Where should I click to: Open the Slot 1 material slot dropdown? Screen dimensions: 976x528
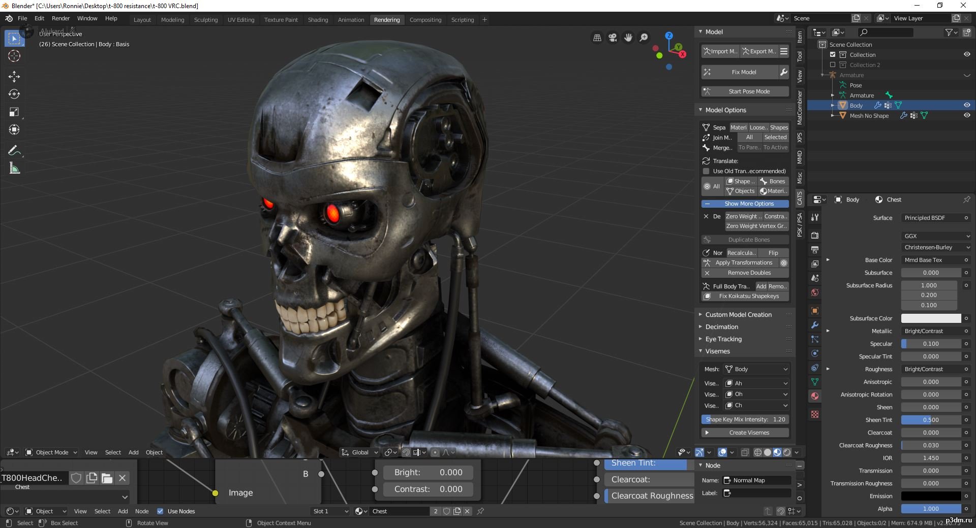[330, 511]
